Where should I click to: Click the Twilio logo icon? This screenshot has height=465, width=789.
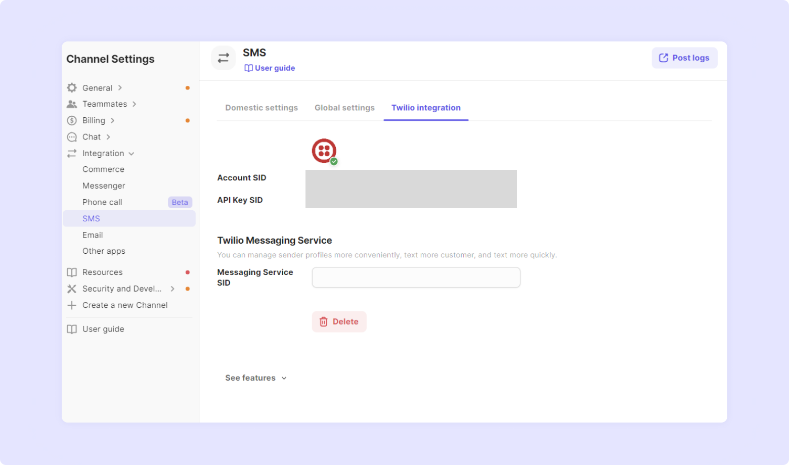(324, 151)
